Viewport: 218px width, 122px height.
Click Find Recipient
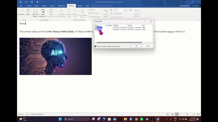[x=116, y=14]
